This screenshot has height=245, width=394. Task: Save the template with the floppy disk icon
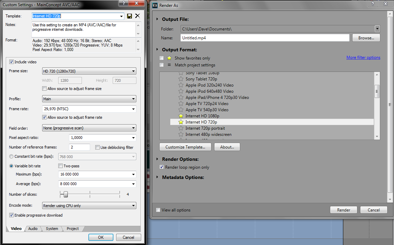click(130, 16)
